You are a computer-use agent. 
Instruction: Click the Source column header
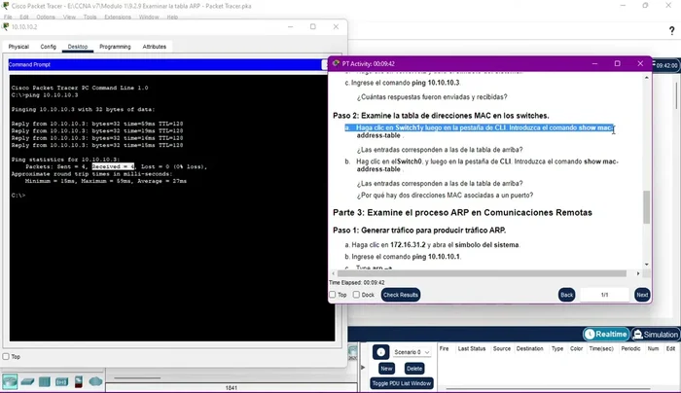pos(502,348)
